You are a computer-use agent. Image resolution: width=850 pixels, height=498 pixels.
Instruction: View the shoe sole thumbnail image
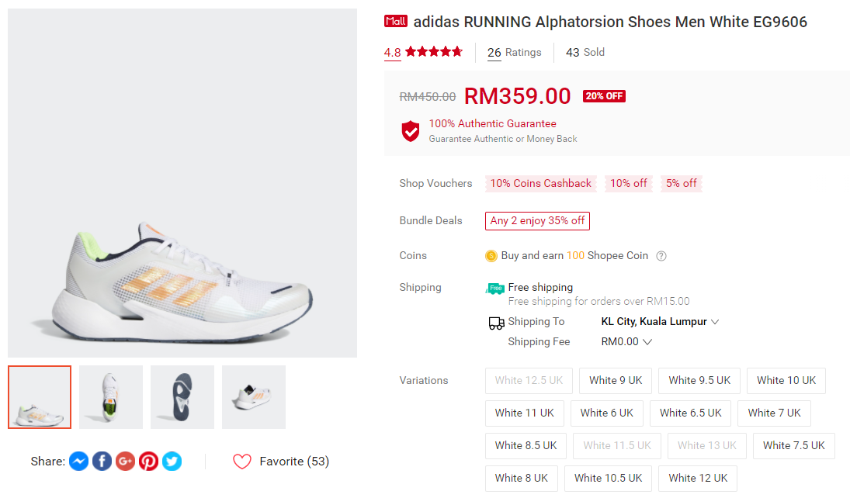point(182,397)
